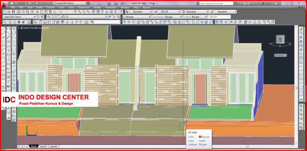Click the viewport [-] control label
This screenshot has width=307, height=151.
(x=19, y=28)
